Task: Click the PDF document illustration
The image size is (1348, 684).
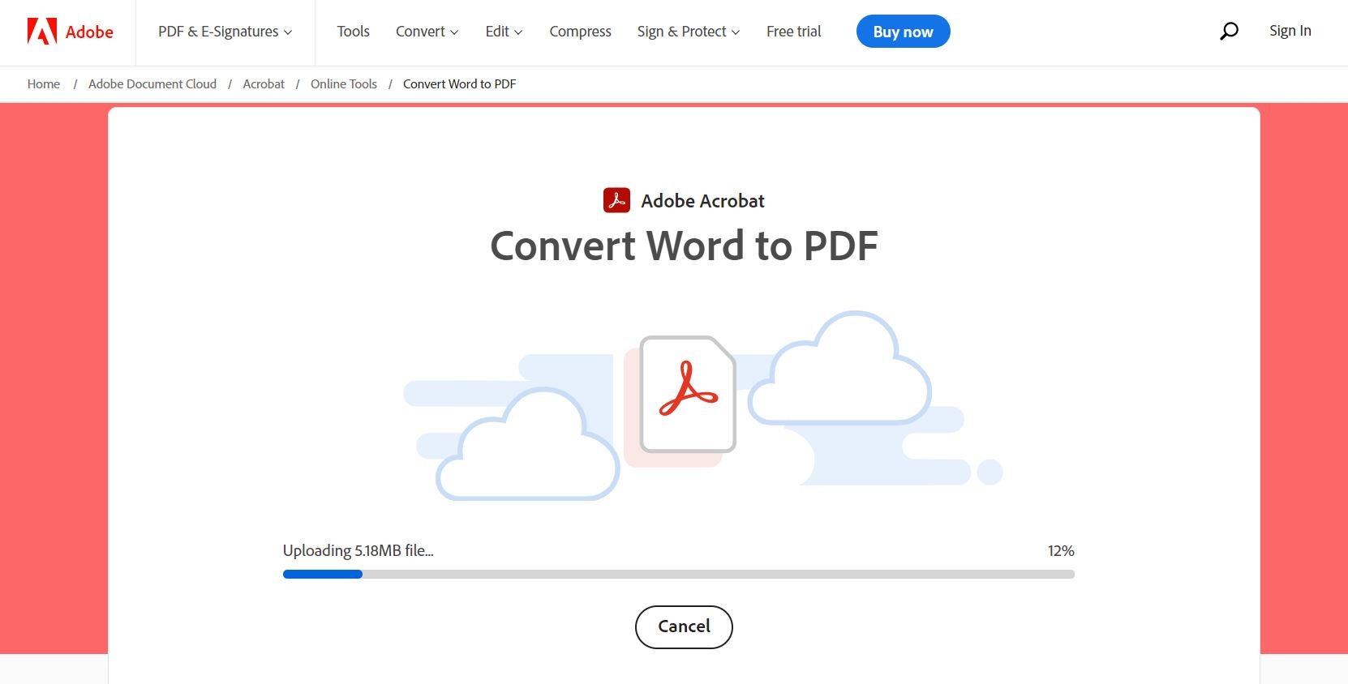Action: tap(688, 395)
